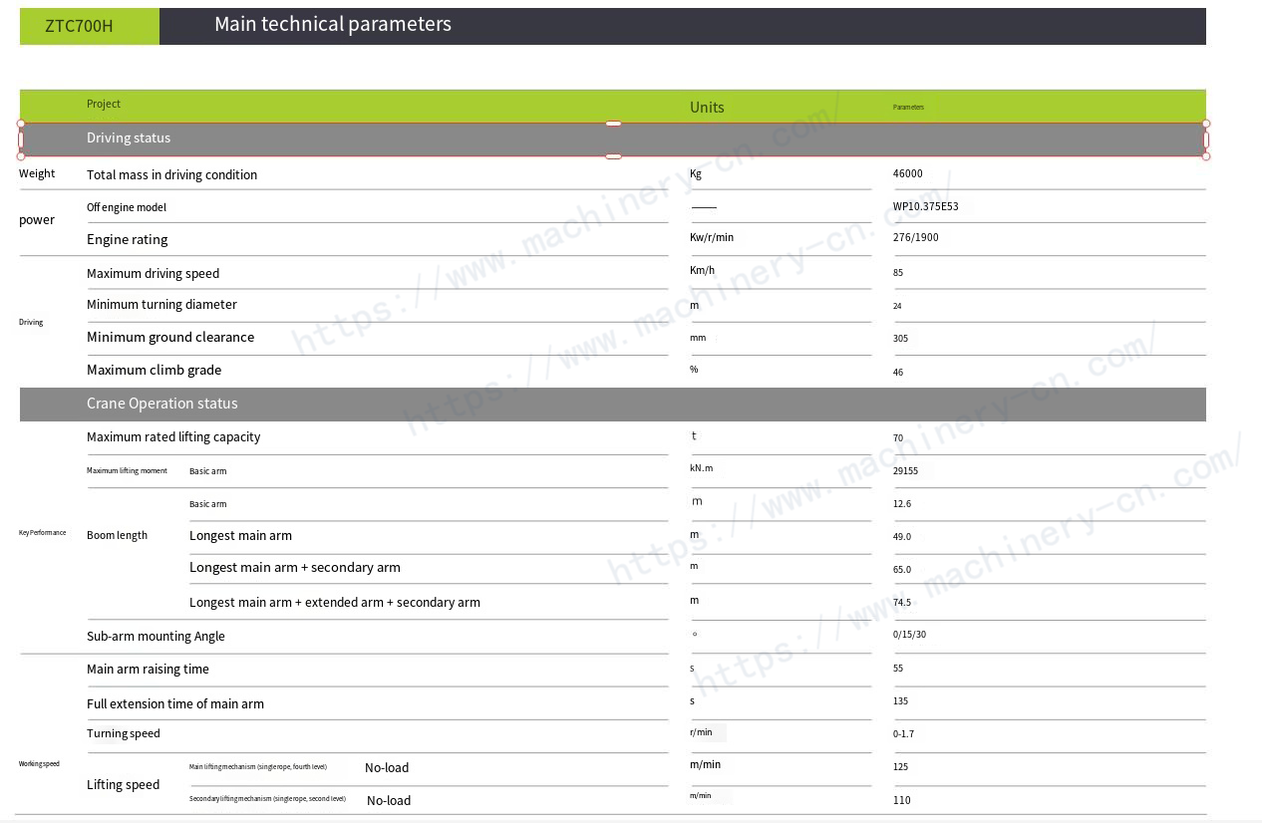The height and width of the screenshot is (823, 1262).
Task: Click the turning diameter value 24
Action: tap(897, 306)
